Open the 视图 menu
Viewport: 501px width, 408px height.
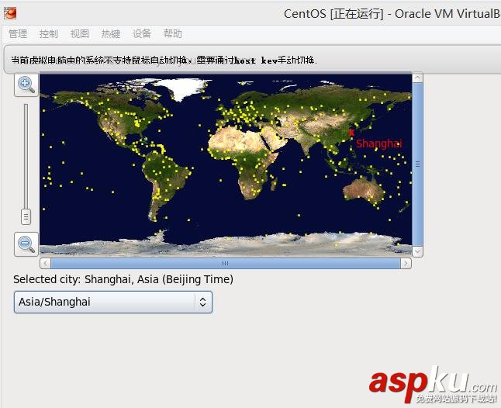point(80,33)
